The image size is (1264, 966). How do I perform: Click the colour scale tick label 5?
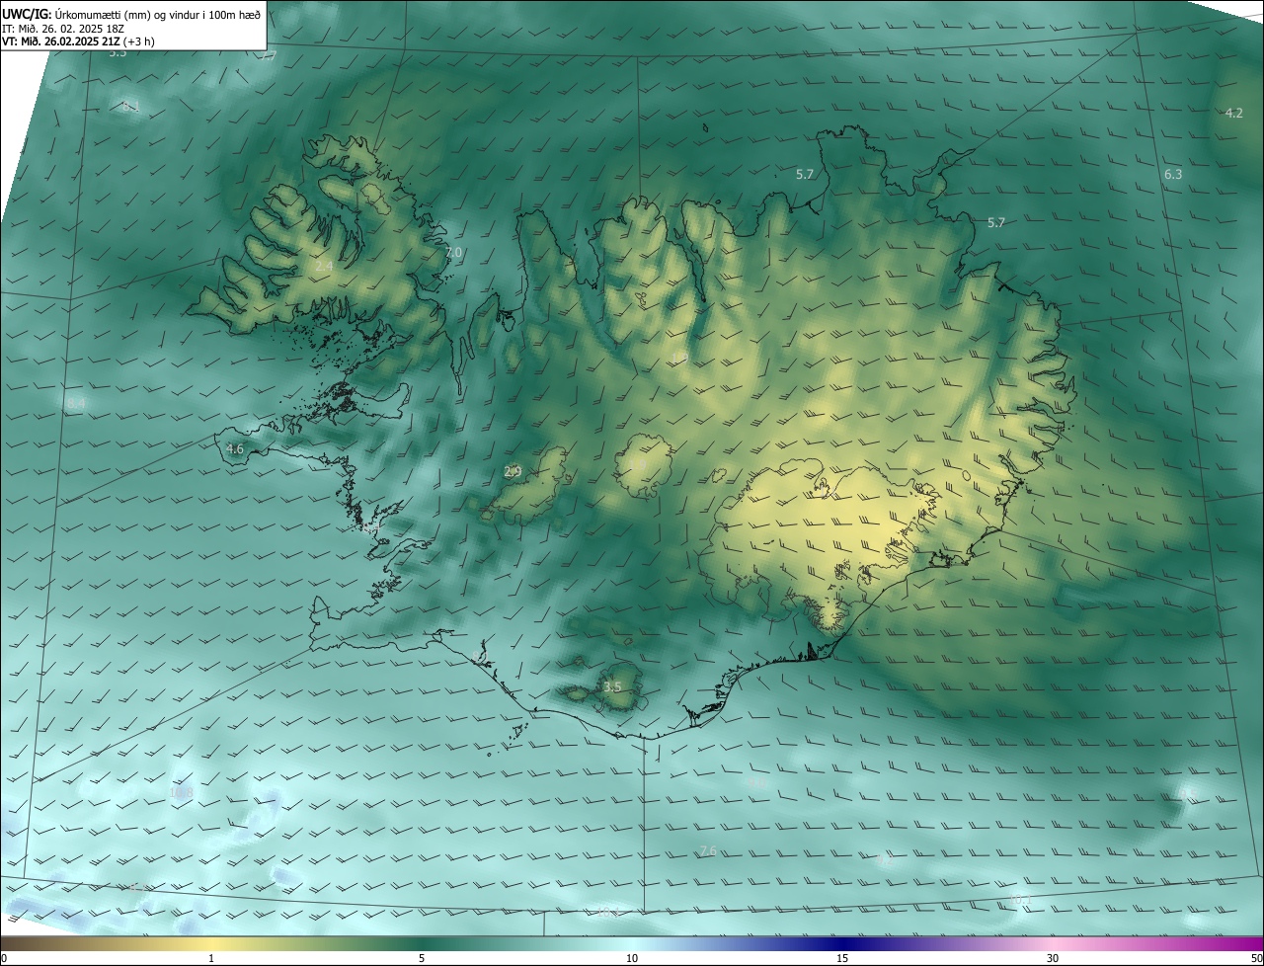[422, 958]
